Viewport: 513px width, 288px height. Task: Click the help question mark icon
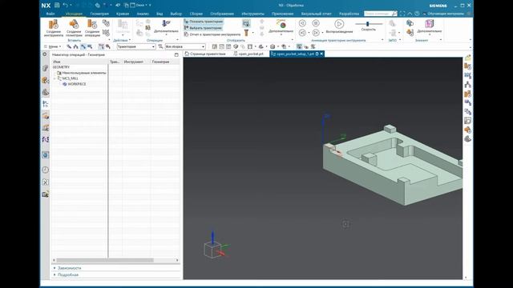(x=417, y=14)
